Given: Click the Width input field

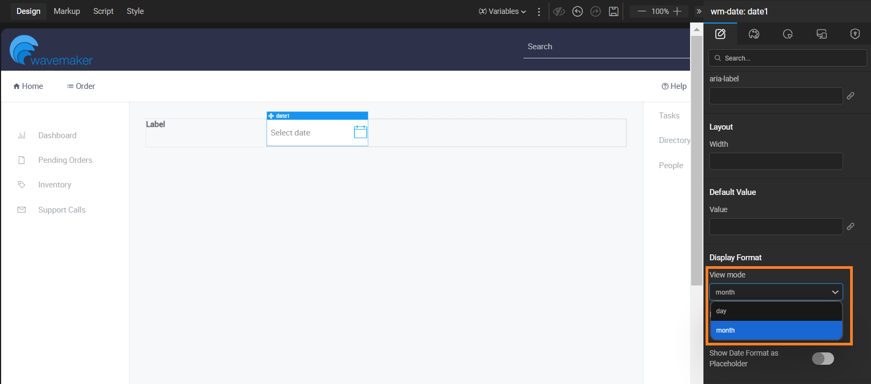Looking at the screenshot, I should pyautogui.click(x=776, y=161).
